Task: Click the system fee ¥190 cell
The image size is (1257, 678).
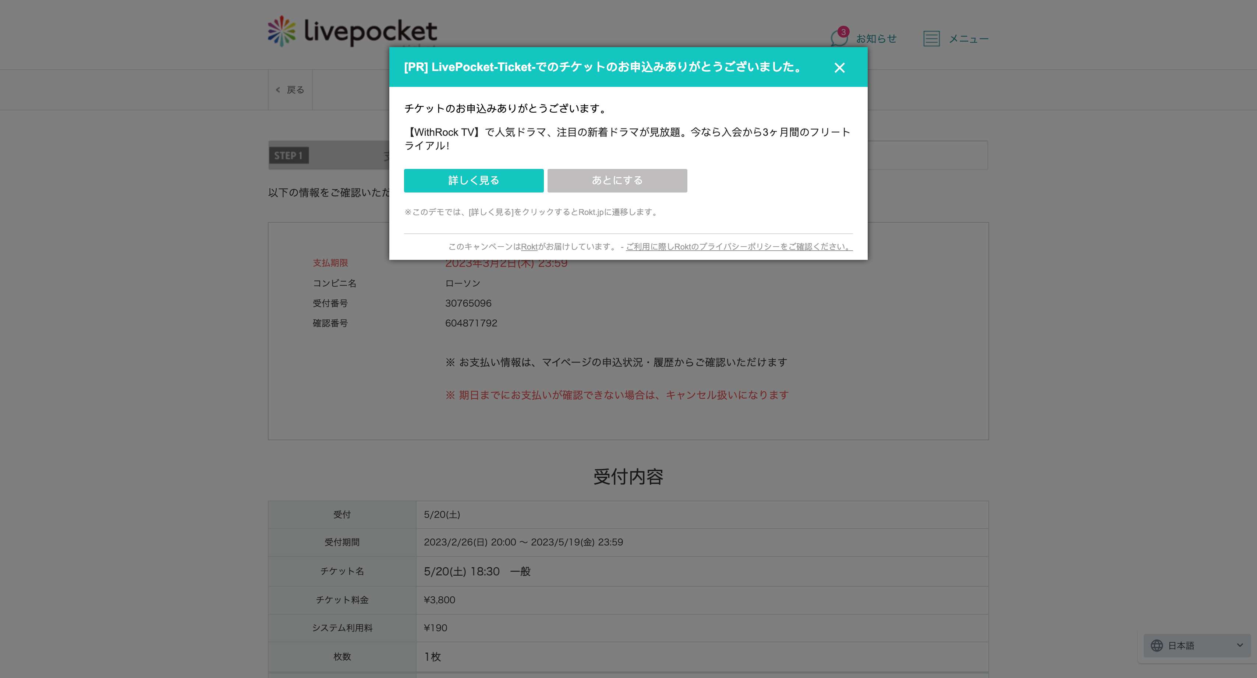Action: [702, 628]
